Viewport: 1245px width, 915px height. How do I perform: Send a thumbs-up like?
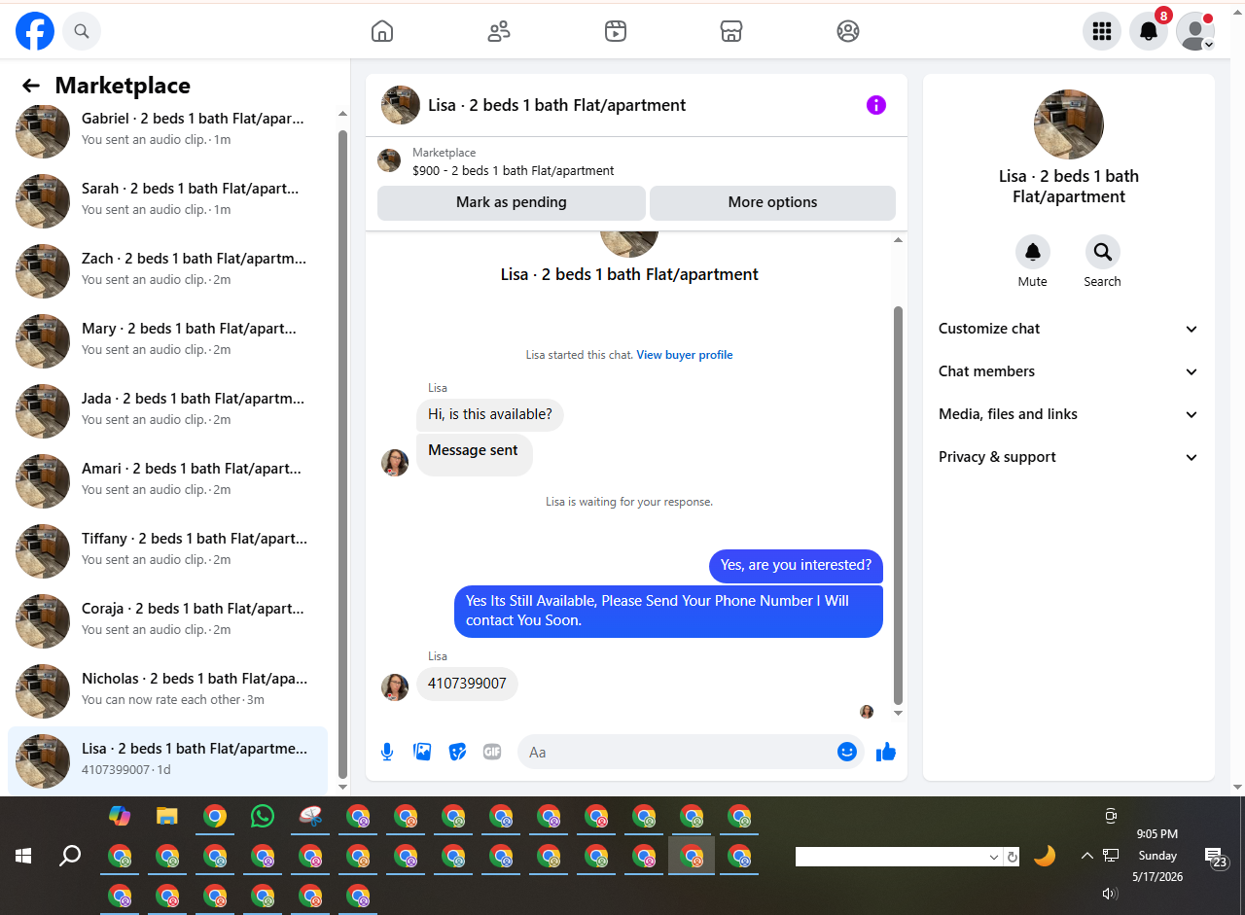coord(885,752)
